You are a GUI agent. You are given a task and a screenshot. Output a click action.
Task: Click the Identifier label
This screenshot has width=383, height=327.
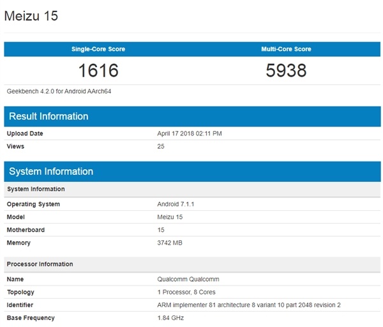20,305
